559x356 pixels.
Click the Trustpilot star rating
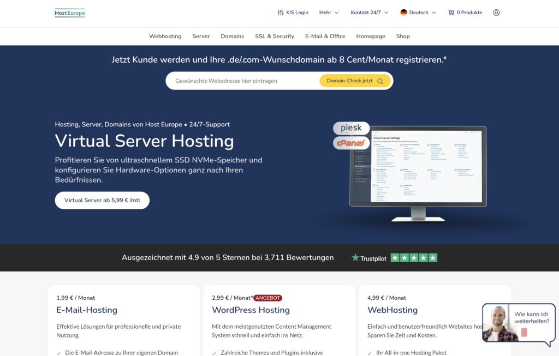tap(414, 257)
